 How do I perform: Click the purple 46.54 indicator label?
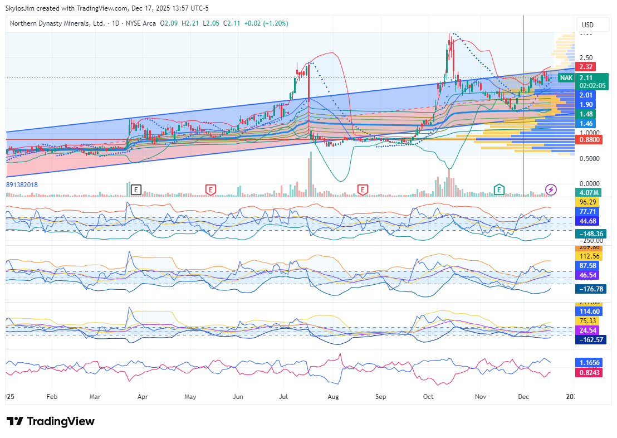[588, 275]
